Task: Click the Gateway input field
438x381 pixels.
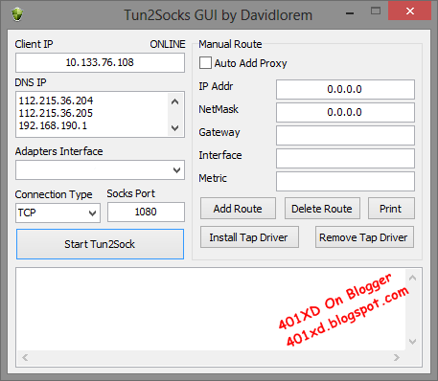Action: click(345, 135)
